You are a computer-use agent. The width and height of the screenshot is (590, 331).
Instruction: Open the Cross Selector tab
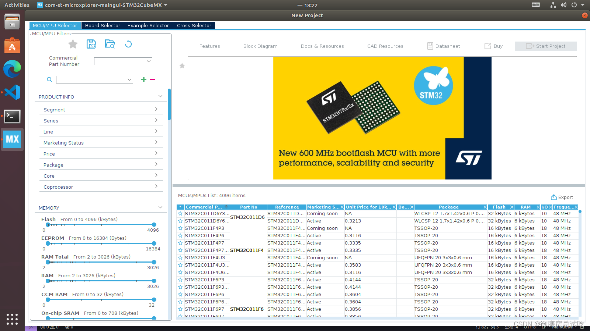point(194,25)
